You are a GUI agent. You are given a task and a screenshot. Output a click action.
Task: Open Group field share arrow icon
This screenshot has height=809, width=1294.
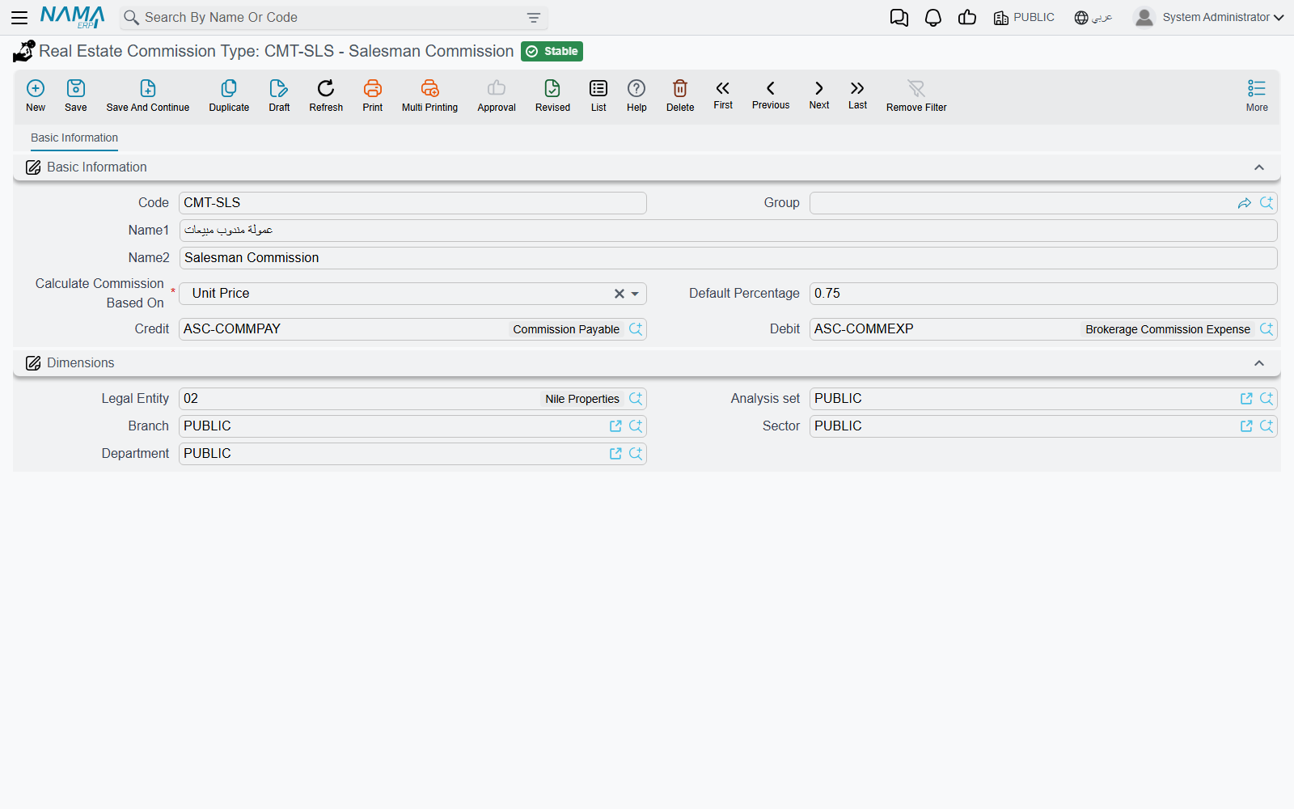coord(1245,203)
